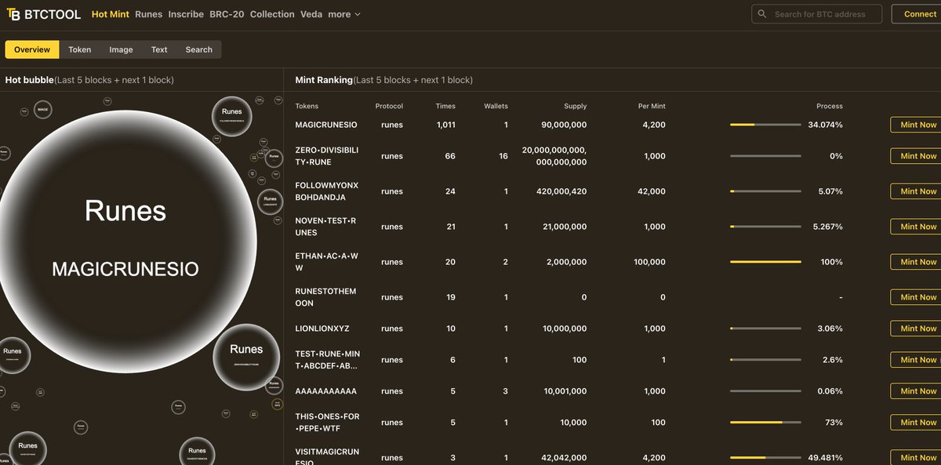Click the Tokens column header

point(307,106)
